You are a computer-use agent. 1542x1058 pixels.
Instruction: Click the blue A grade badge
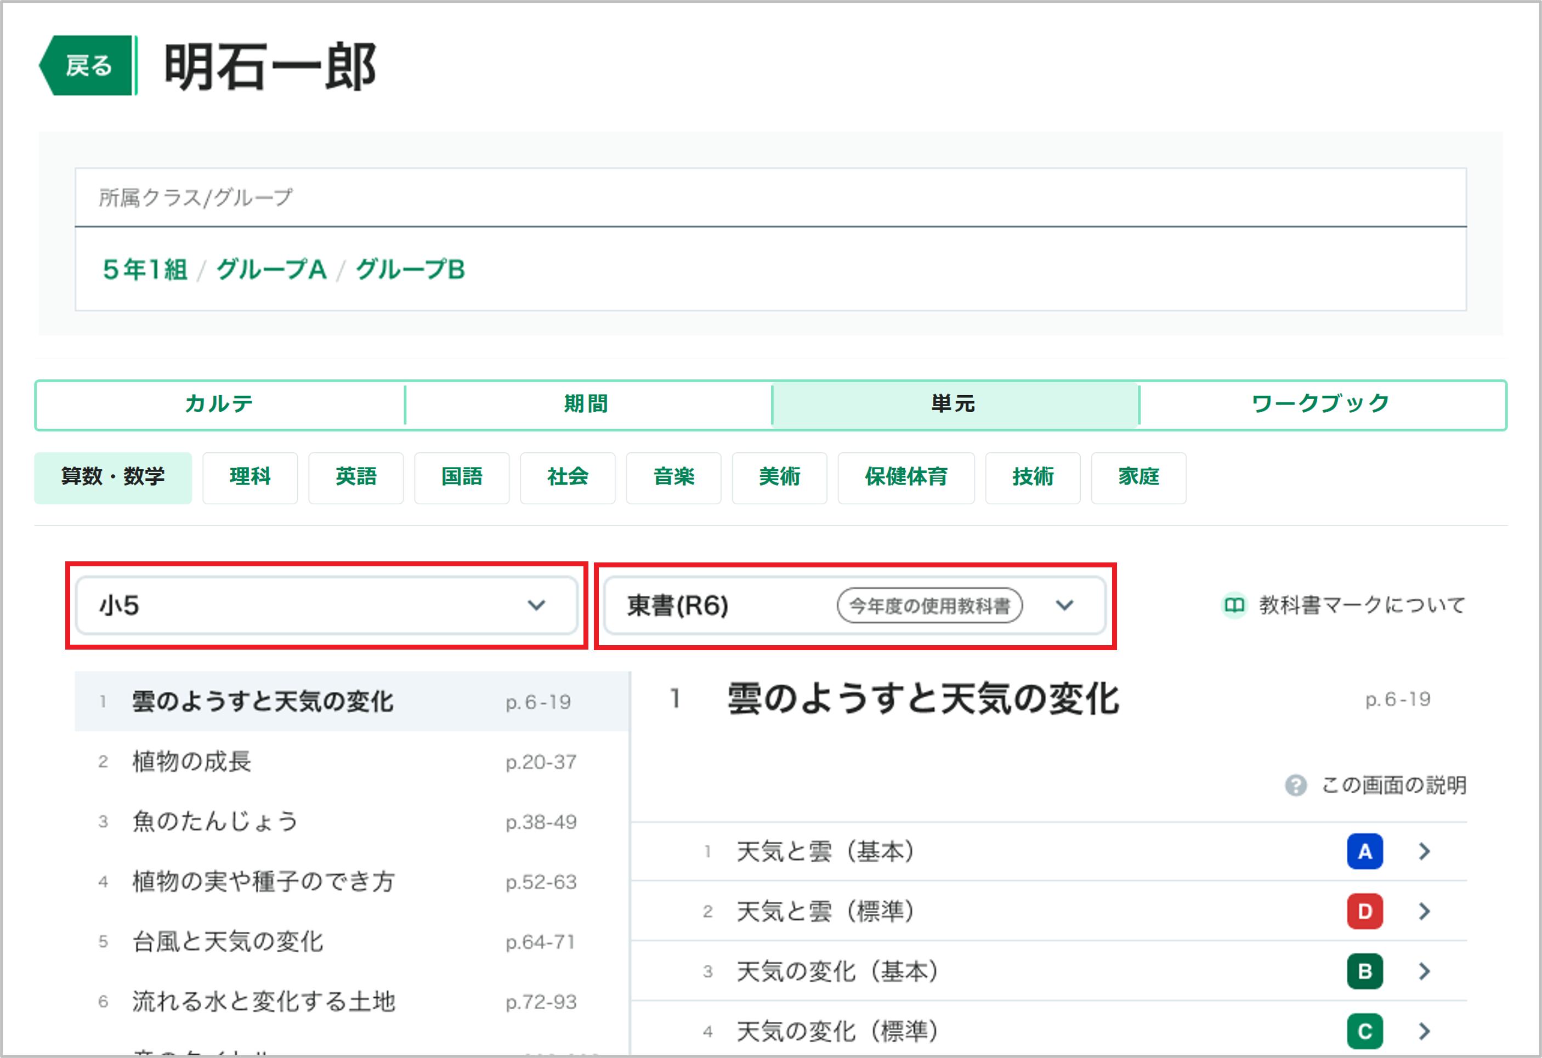tap(1365, 852)
